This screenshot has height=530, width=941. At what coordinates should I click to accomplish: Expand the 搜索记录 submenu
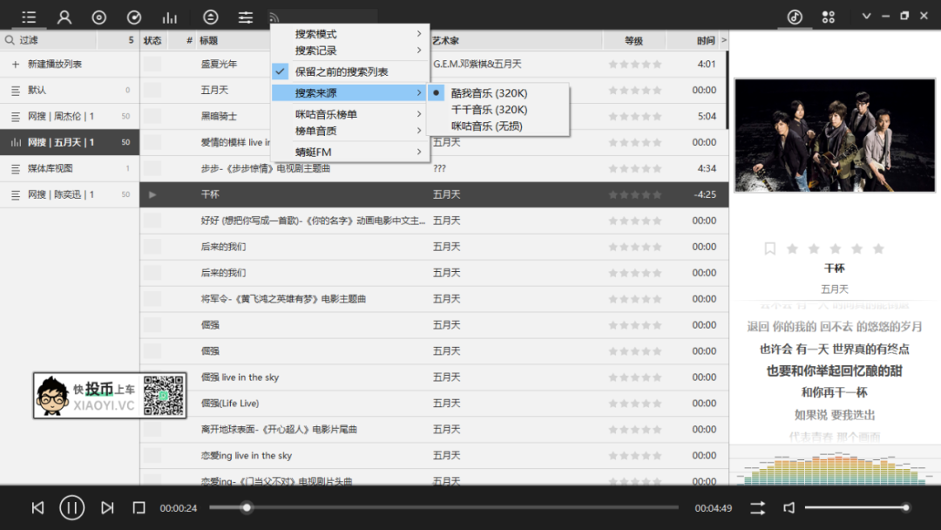point(350,51)
